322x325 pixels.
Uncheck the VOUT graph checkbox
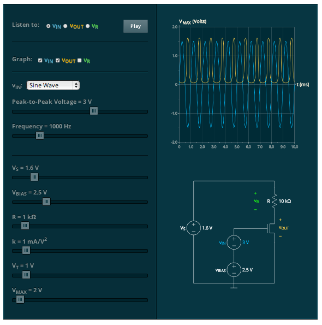point(57,61)
